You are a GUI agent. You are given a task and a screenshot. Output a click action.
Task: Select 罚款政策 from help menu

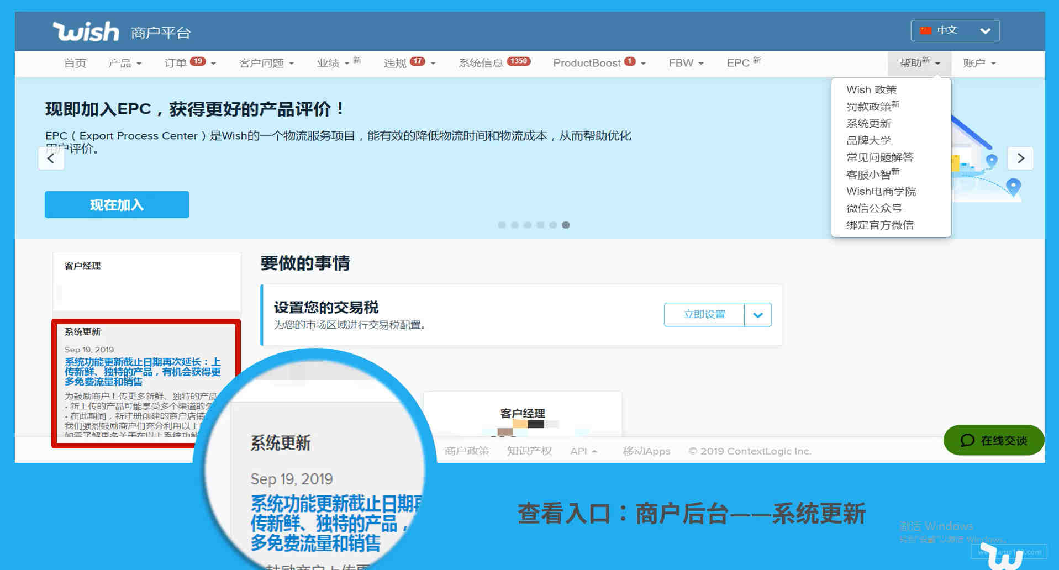pos(873,106)
